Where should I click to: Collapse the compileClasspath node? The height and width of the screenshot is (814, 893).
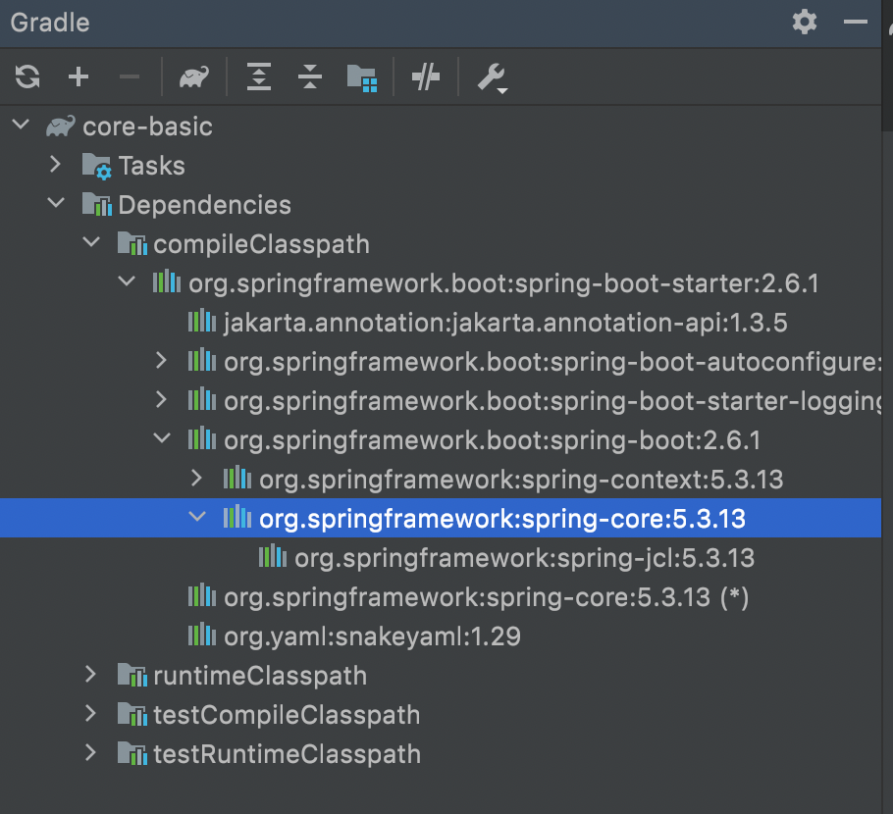(x=91, y=242)
